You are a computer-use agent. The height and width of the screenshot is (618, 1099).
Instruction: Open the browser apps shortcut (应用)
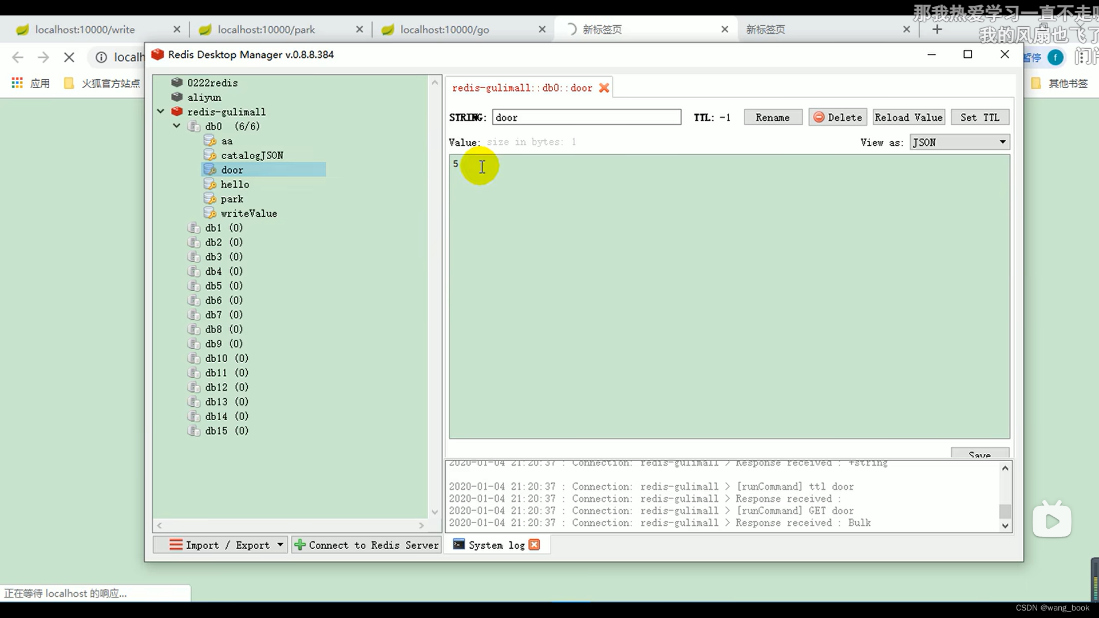(x=31, y=84)
